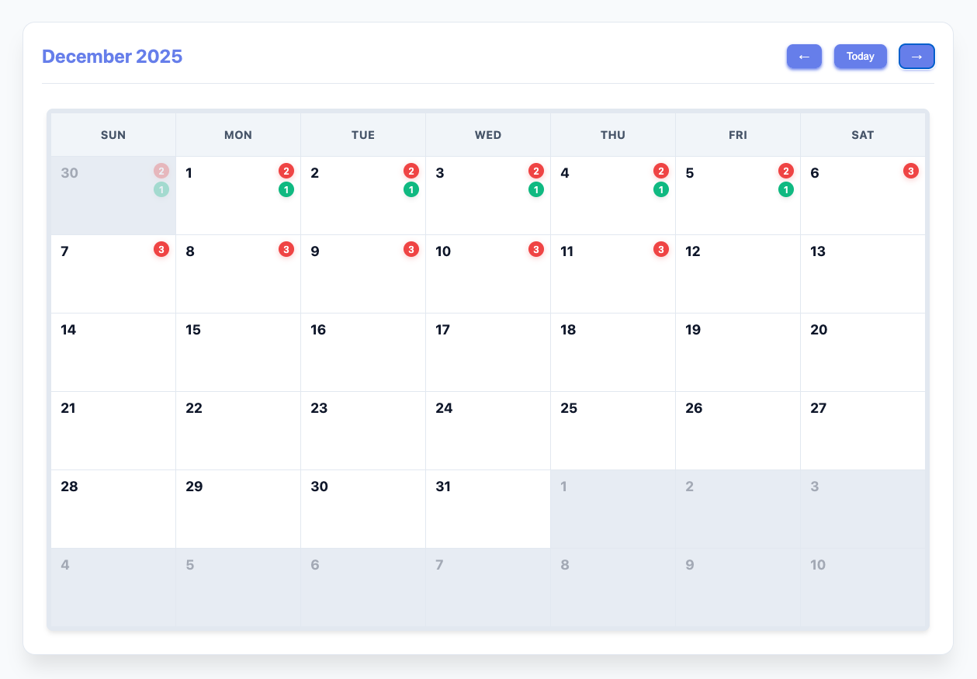Select the green badge on December 3
977x679 pixels.
pos(535,189)
